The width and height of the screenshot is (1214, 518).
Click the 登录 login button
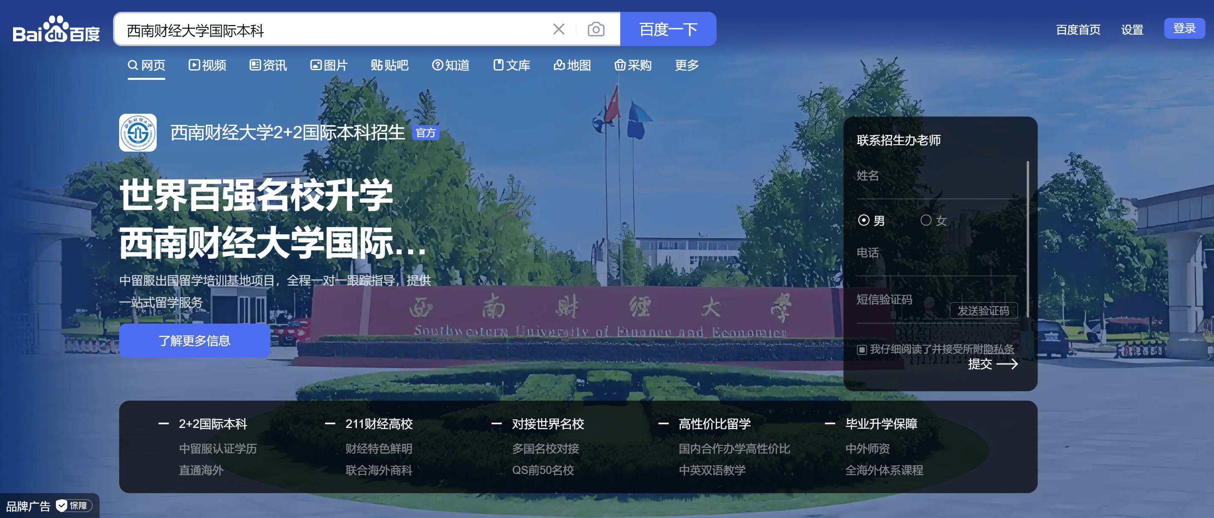pos(1184,28)
